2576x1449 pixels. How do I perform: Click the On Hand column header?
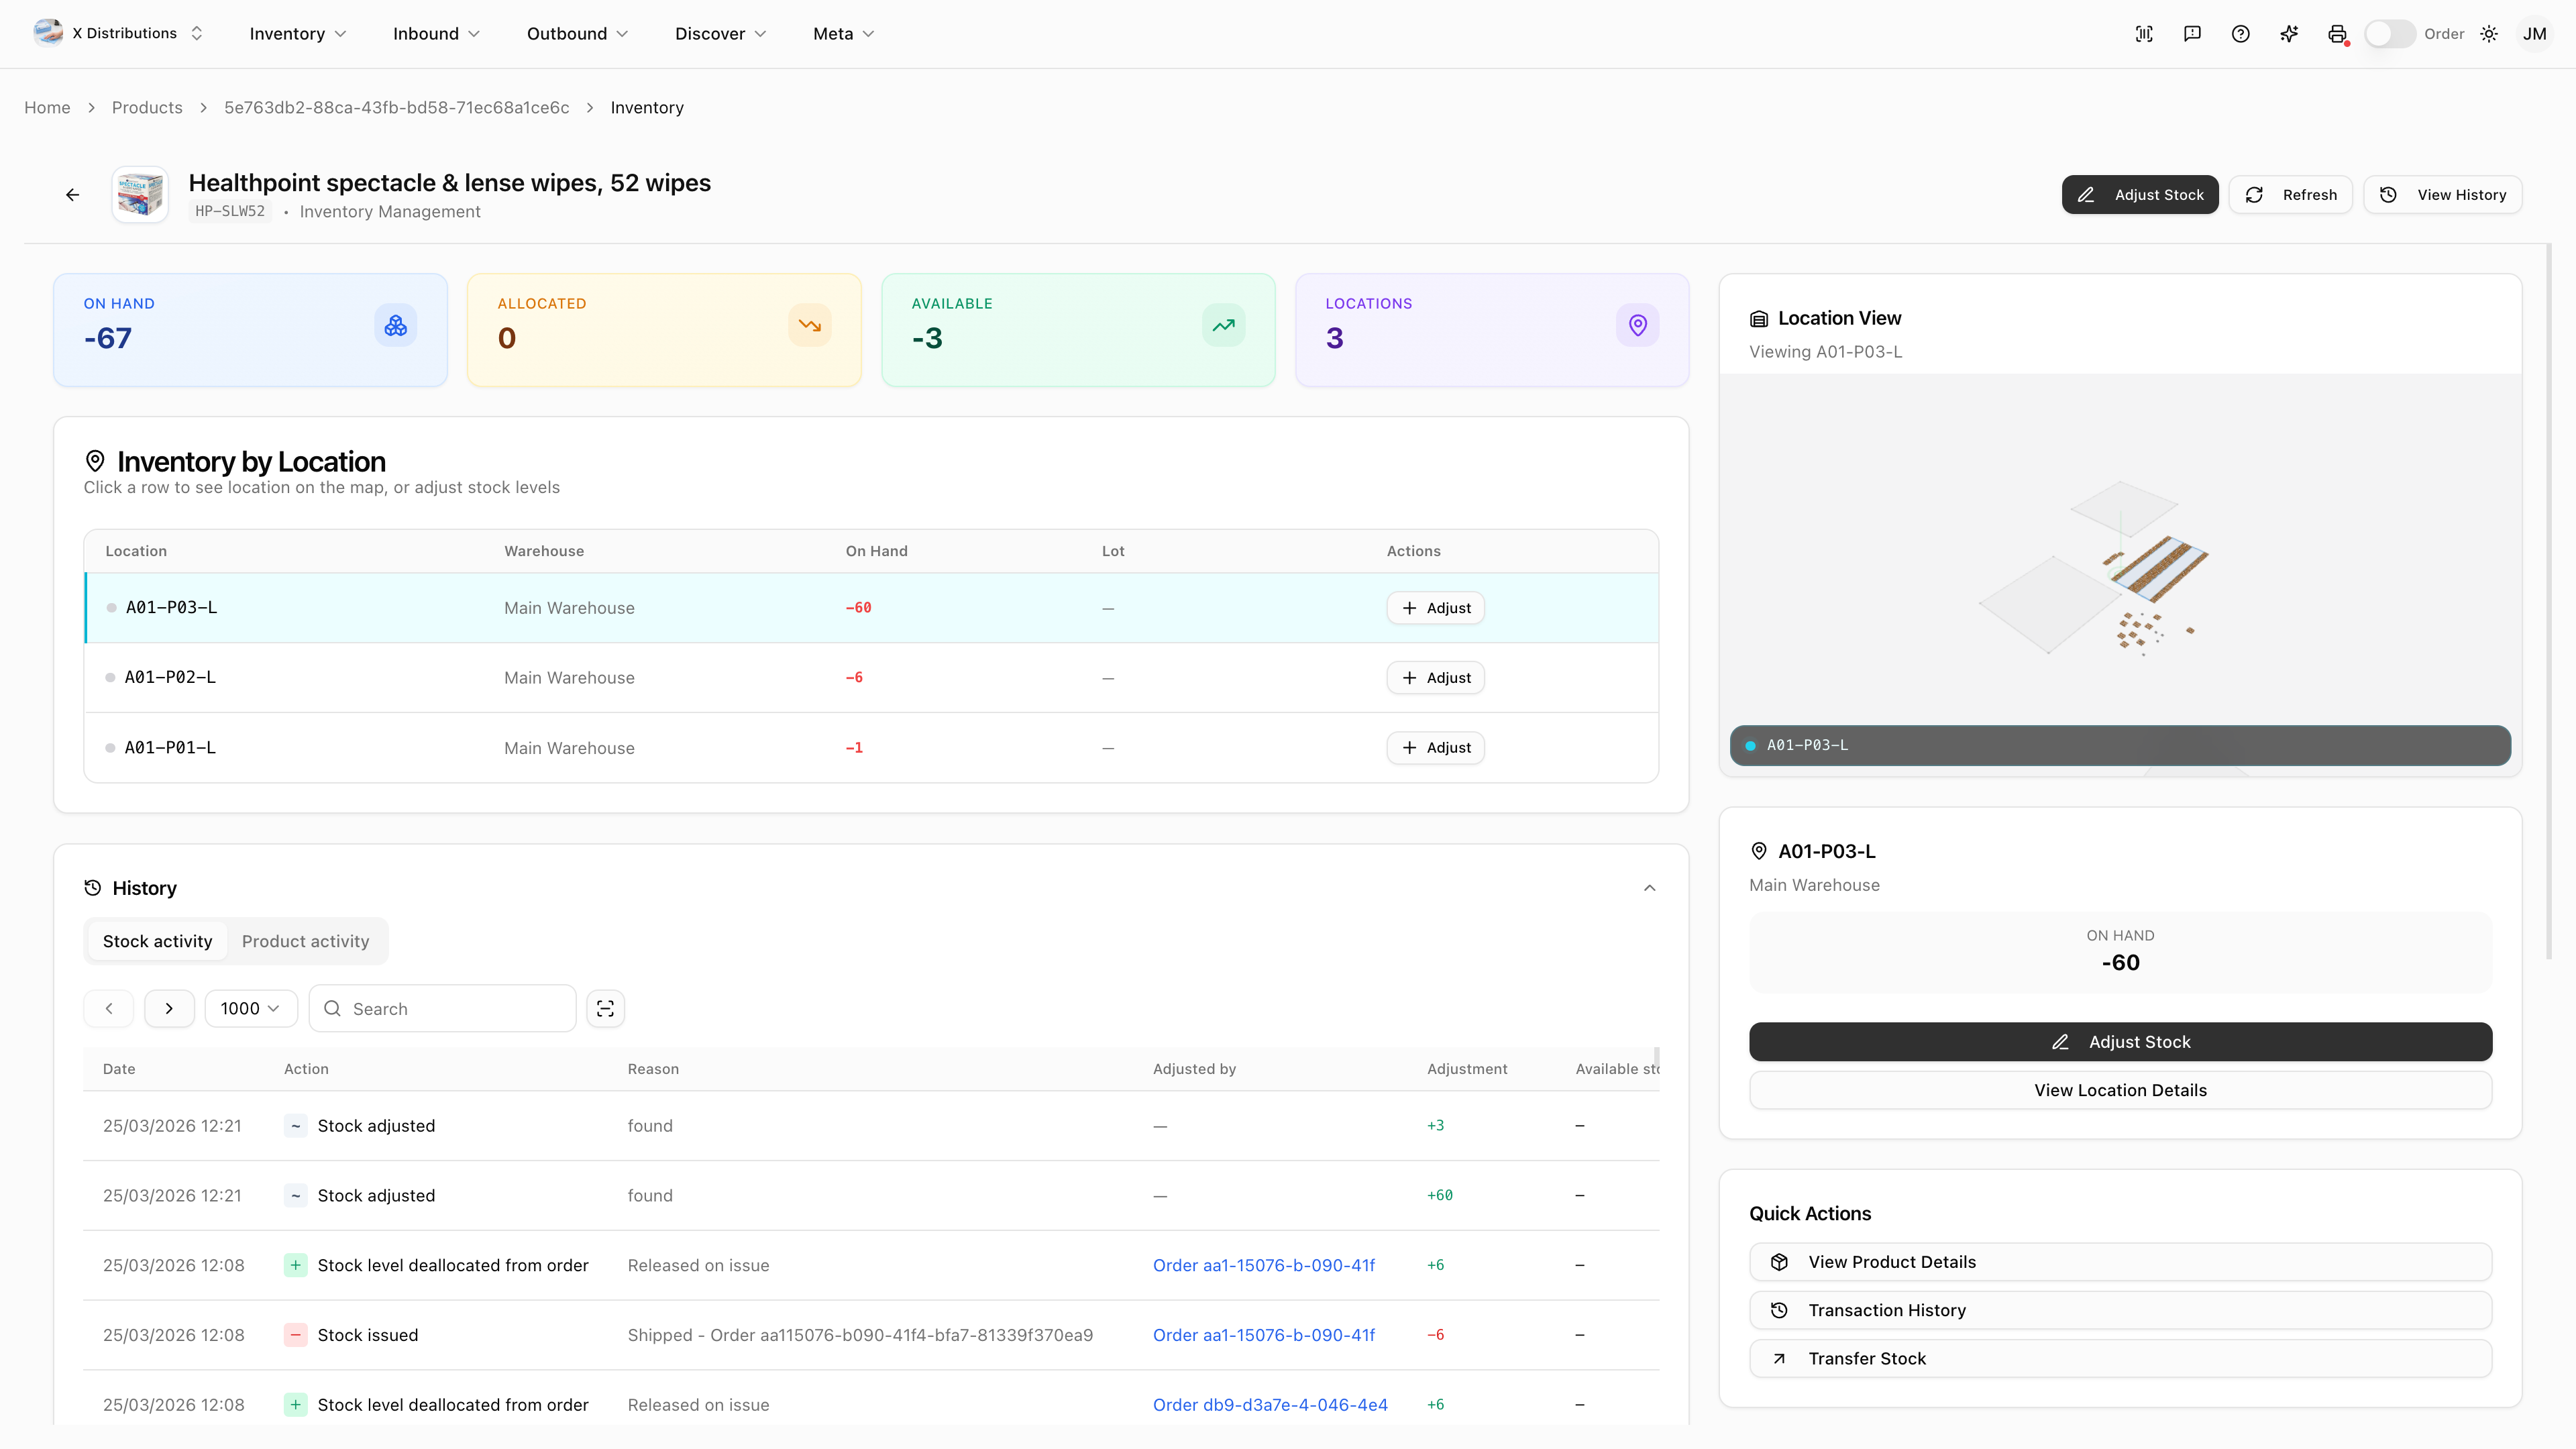point(876,551)
